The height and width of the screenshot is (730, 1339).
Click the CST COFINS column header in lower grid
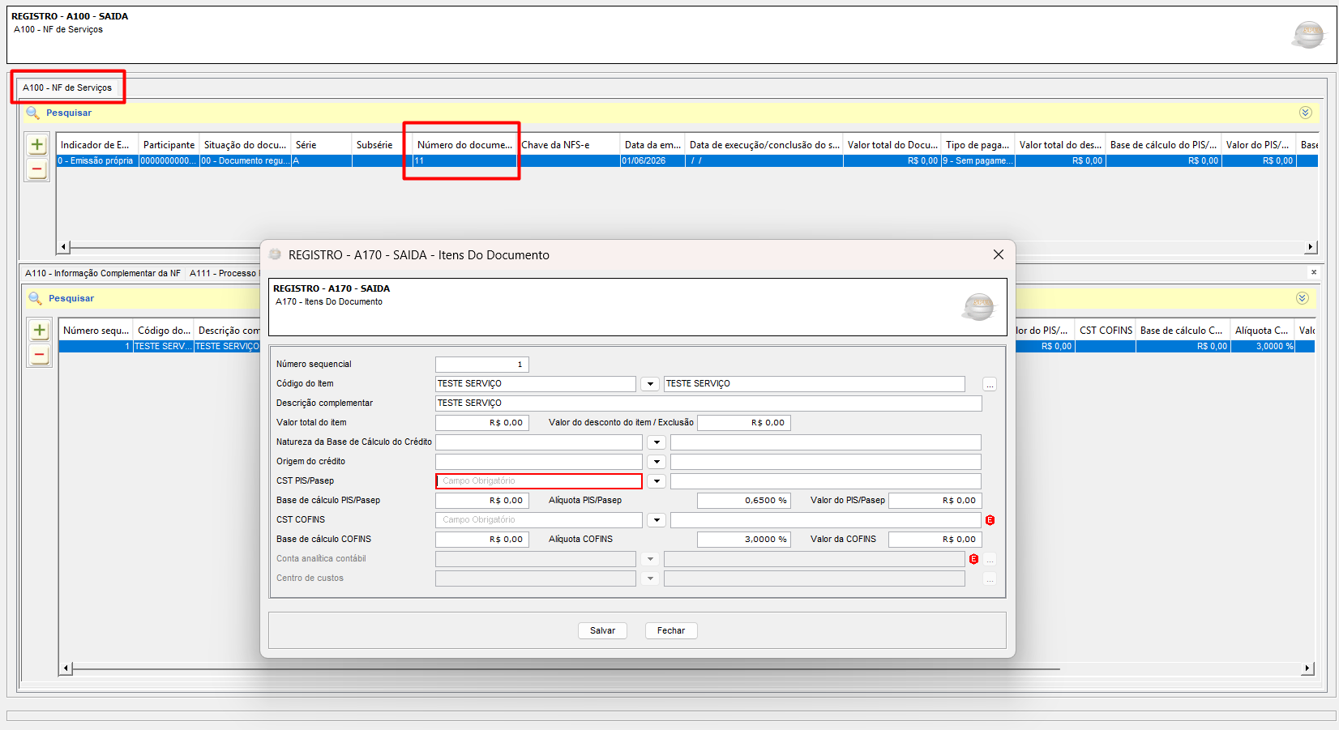(x=1106, y=331)
